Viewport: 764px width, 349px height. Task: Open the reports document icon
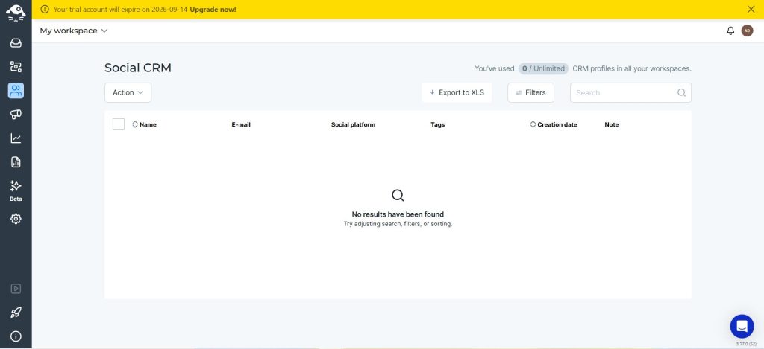(x=16, y=162)
